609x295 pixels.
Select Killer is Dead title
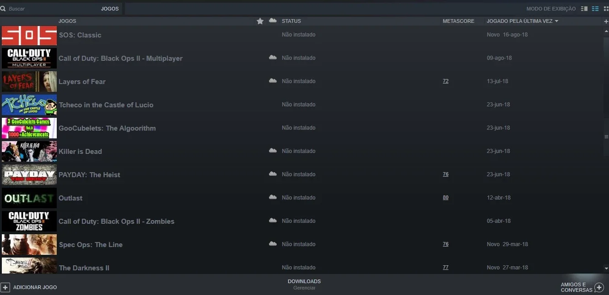80,152
